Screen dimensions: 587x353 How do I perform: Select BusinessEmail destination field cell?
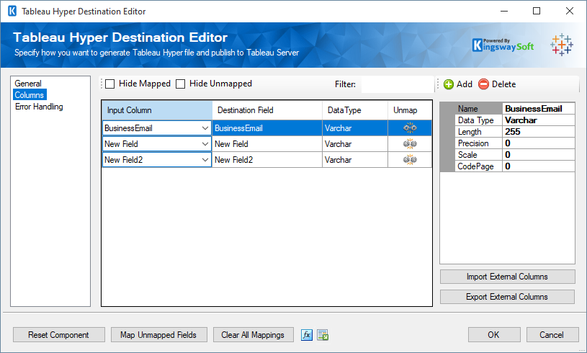267,128
